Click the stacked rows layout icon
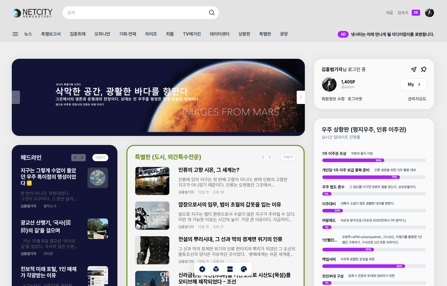This screenshot has height=286, width=447. pyautogui.click(x=230, y=269)
